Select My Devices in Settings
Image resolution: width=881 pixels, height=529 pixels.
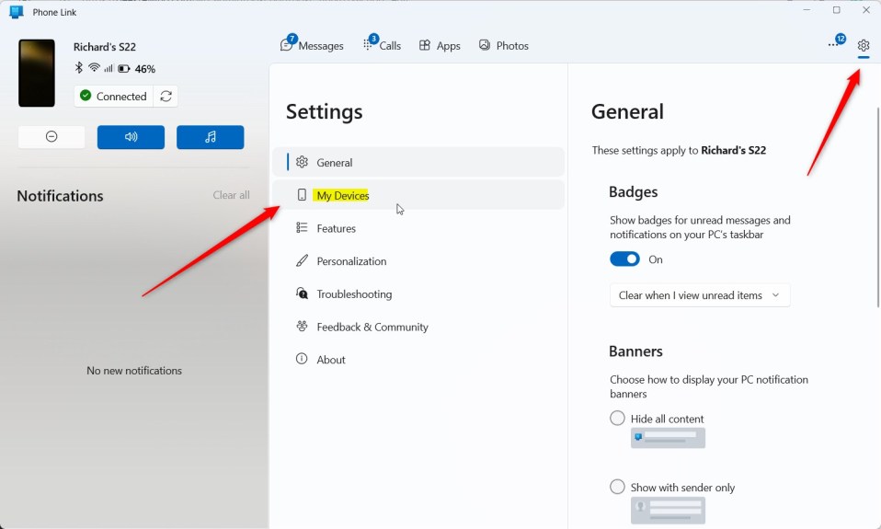coord(342,195)
